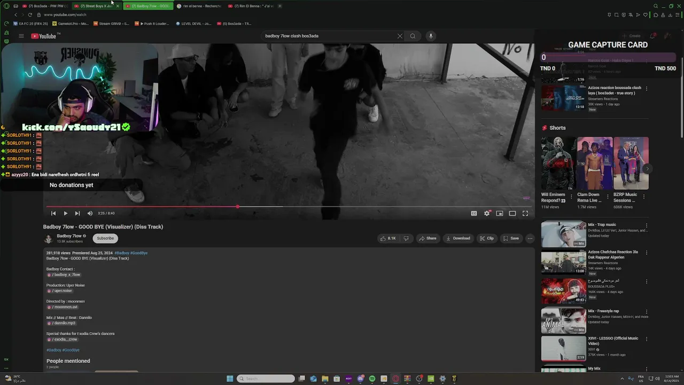
Task: Download the video
Action: point(458,238)
